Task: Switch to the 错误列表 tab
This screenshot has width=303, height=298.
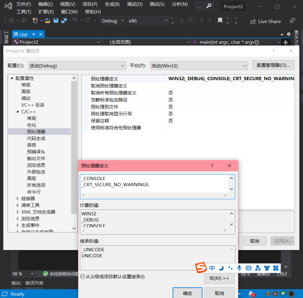Action: click(x=34, y=283)
